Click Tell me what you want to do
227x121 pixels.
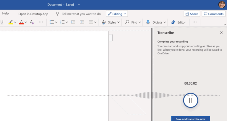point(81,14)
